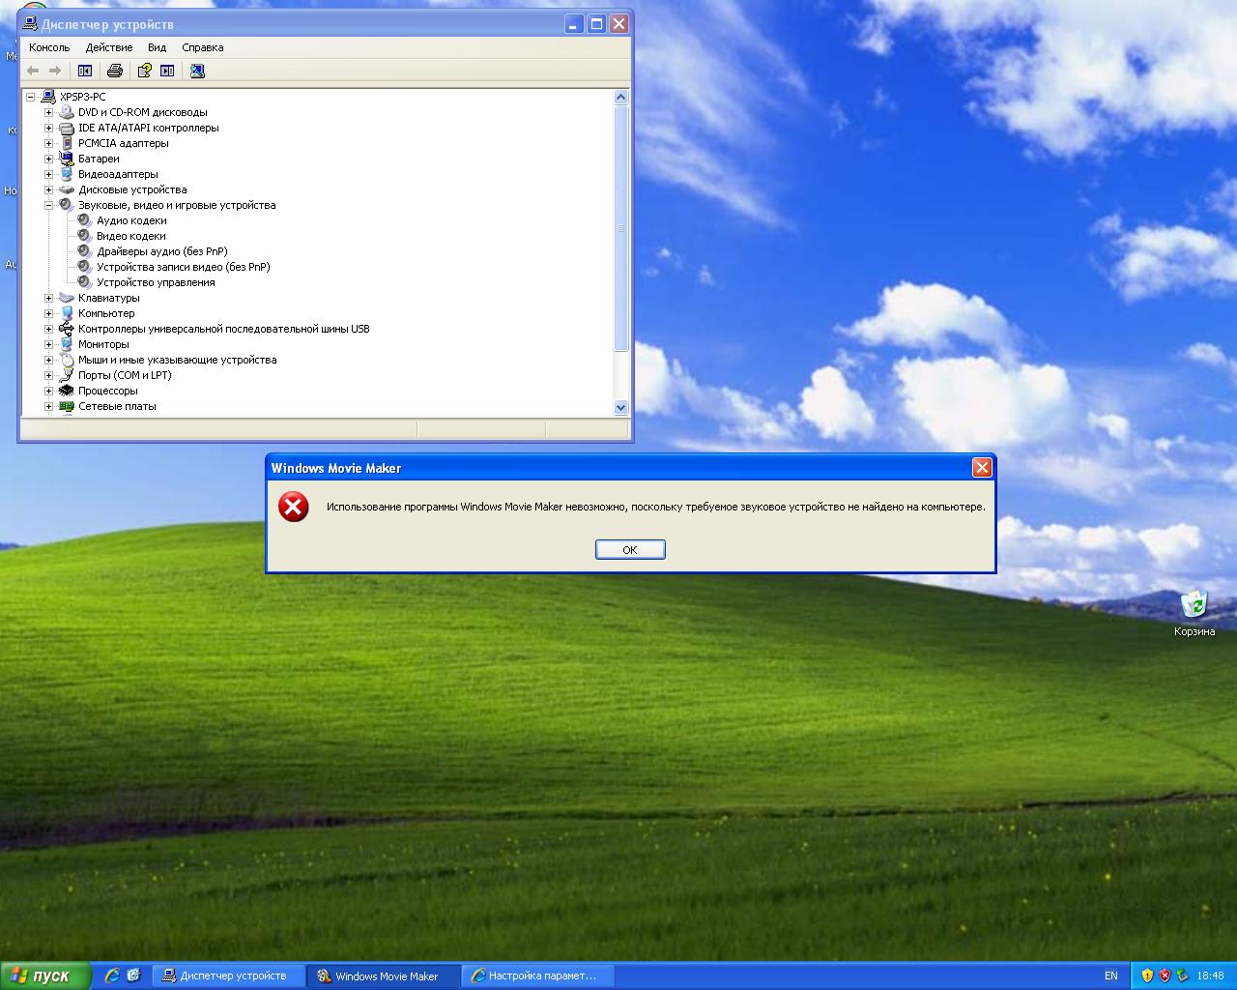
Task: Toggle the console tree pane icon
Action: coord(85,71)
